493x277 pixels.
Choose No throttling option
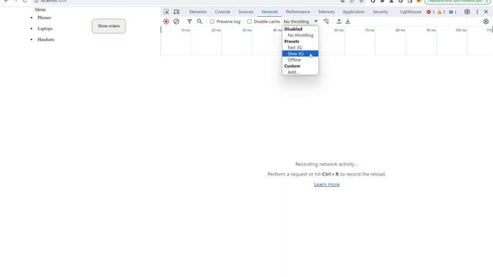click(300, 35)
